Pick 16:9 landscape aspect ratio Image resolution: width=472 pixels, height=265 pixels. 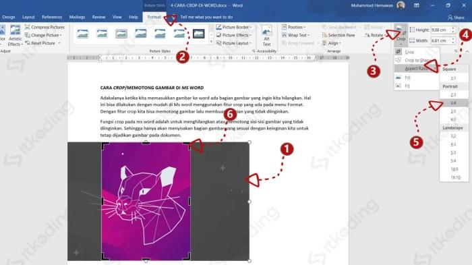(454, 169)
